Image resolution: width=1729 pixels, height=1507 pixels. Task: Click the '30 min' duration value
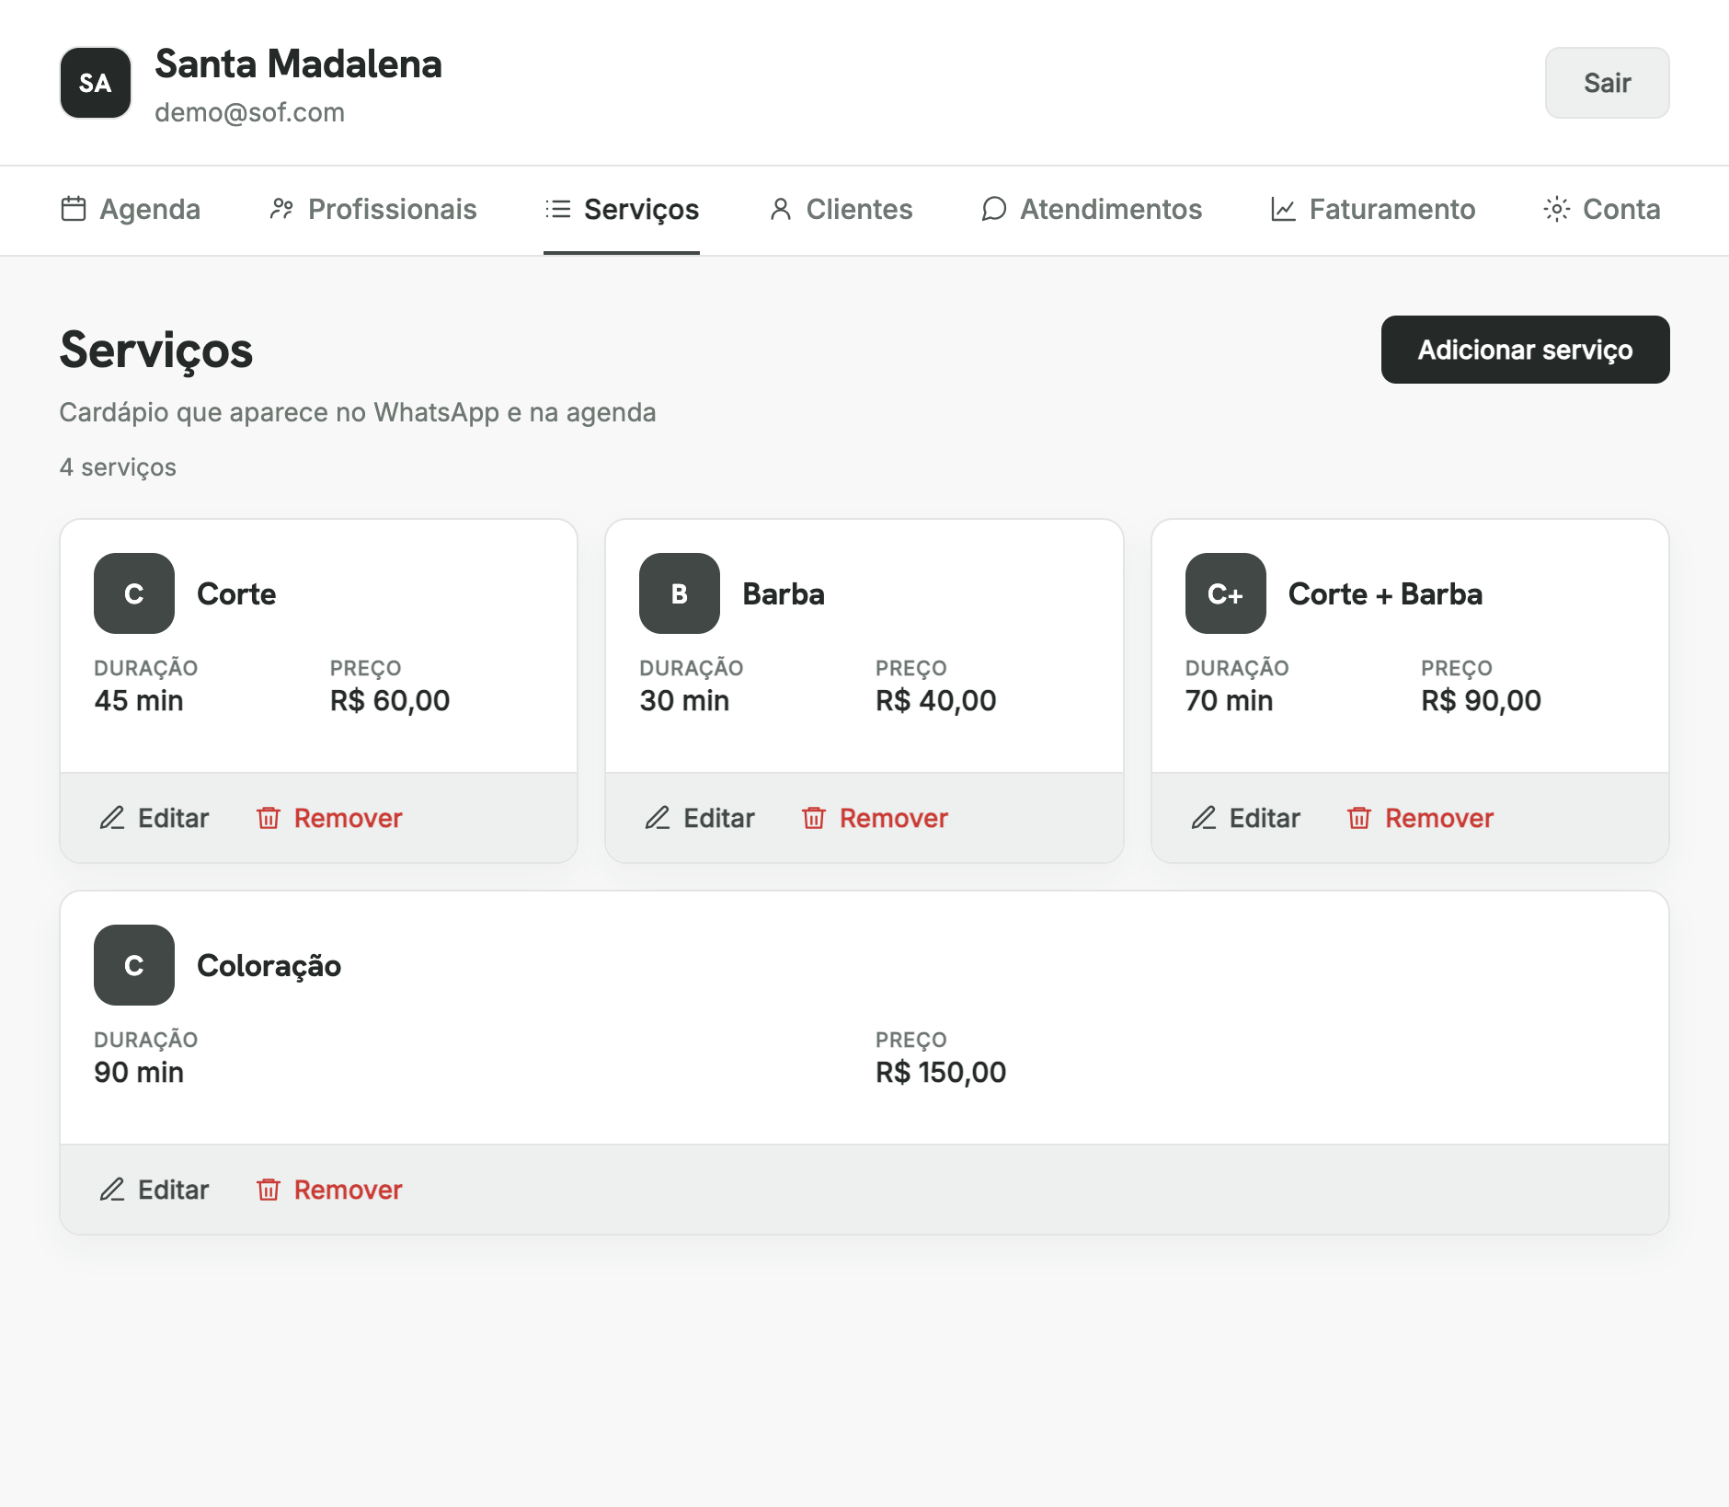point(684,701)
